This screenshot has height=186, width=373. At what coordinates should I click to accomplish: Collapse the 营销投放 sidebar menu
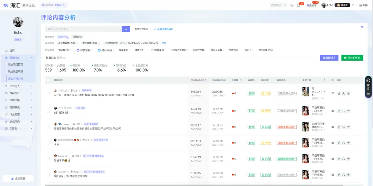pyautogui.click(x=18, y=58)
